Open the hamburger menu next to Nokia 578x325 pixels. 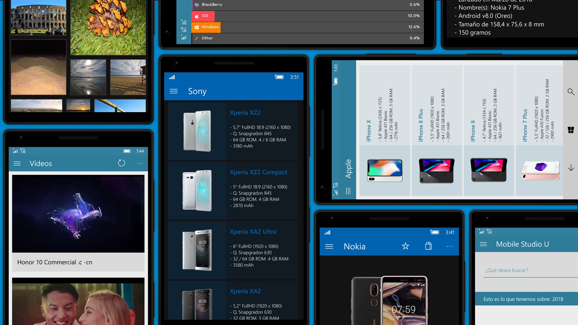coord(329,246)
